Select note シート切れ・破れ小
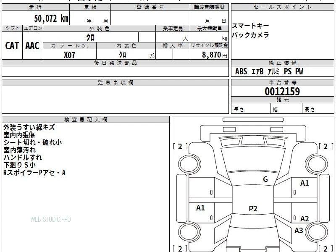The image size is (336, 252). point(33,142)
